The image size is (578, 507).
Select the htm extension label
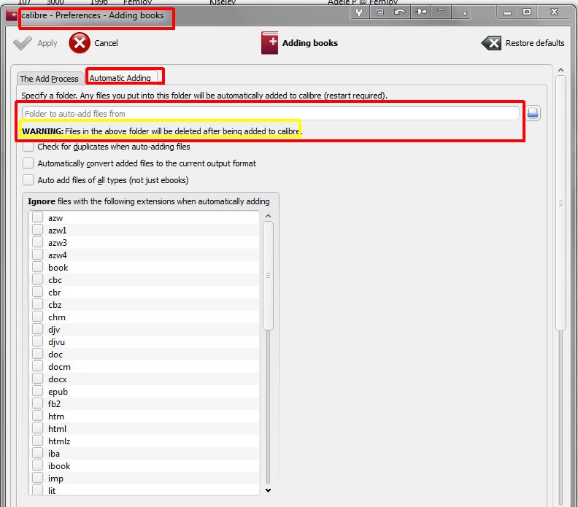[x=56, y=417]
